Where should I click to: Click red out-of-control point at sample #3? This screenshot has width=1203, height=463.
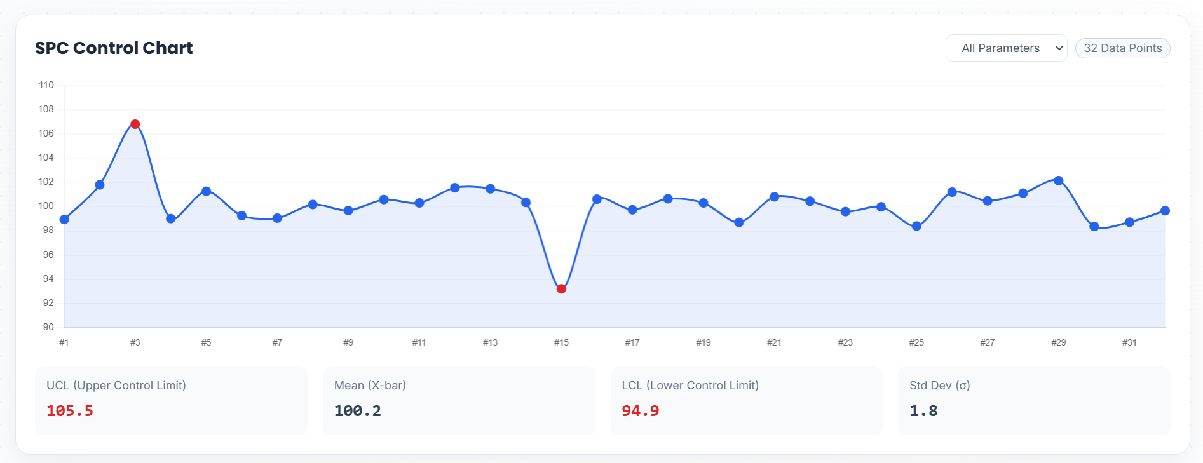pos(135,124)
